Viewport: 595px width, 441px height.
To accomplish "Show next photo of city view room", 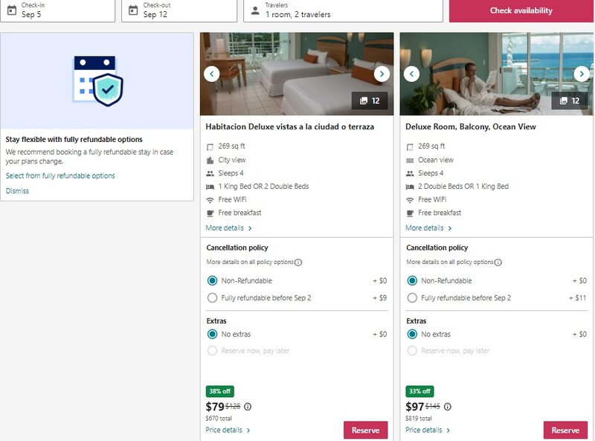I will point(382,74).
